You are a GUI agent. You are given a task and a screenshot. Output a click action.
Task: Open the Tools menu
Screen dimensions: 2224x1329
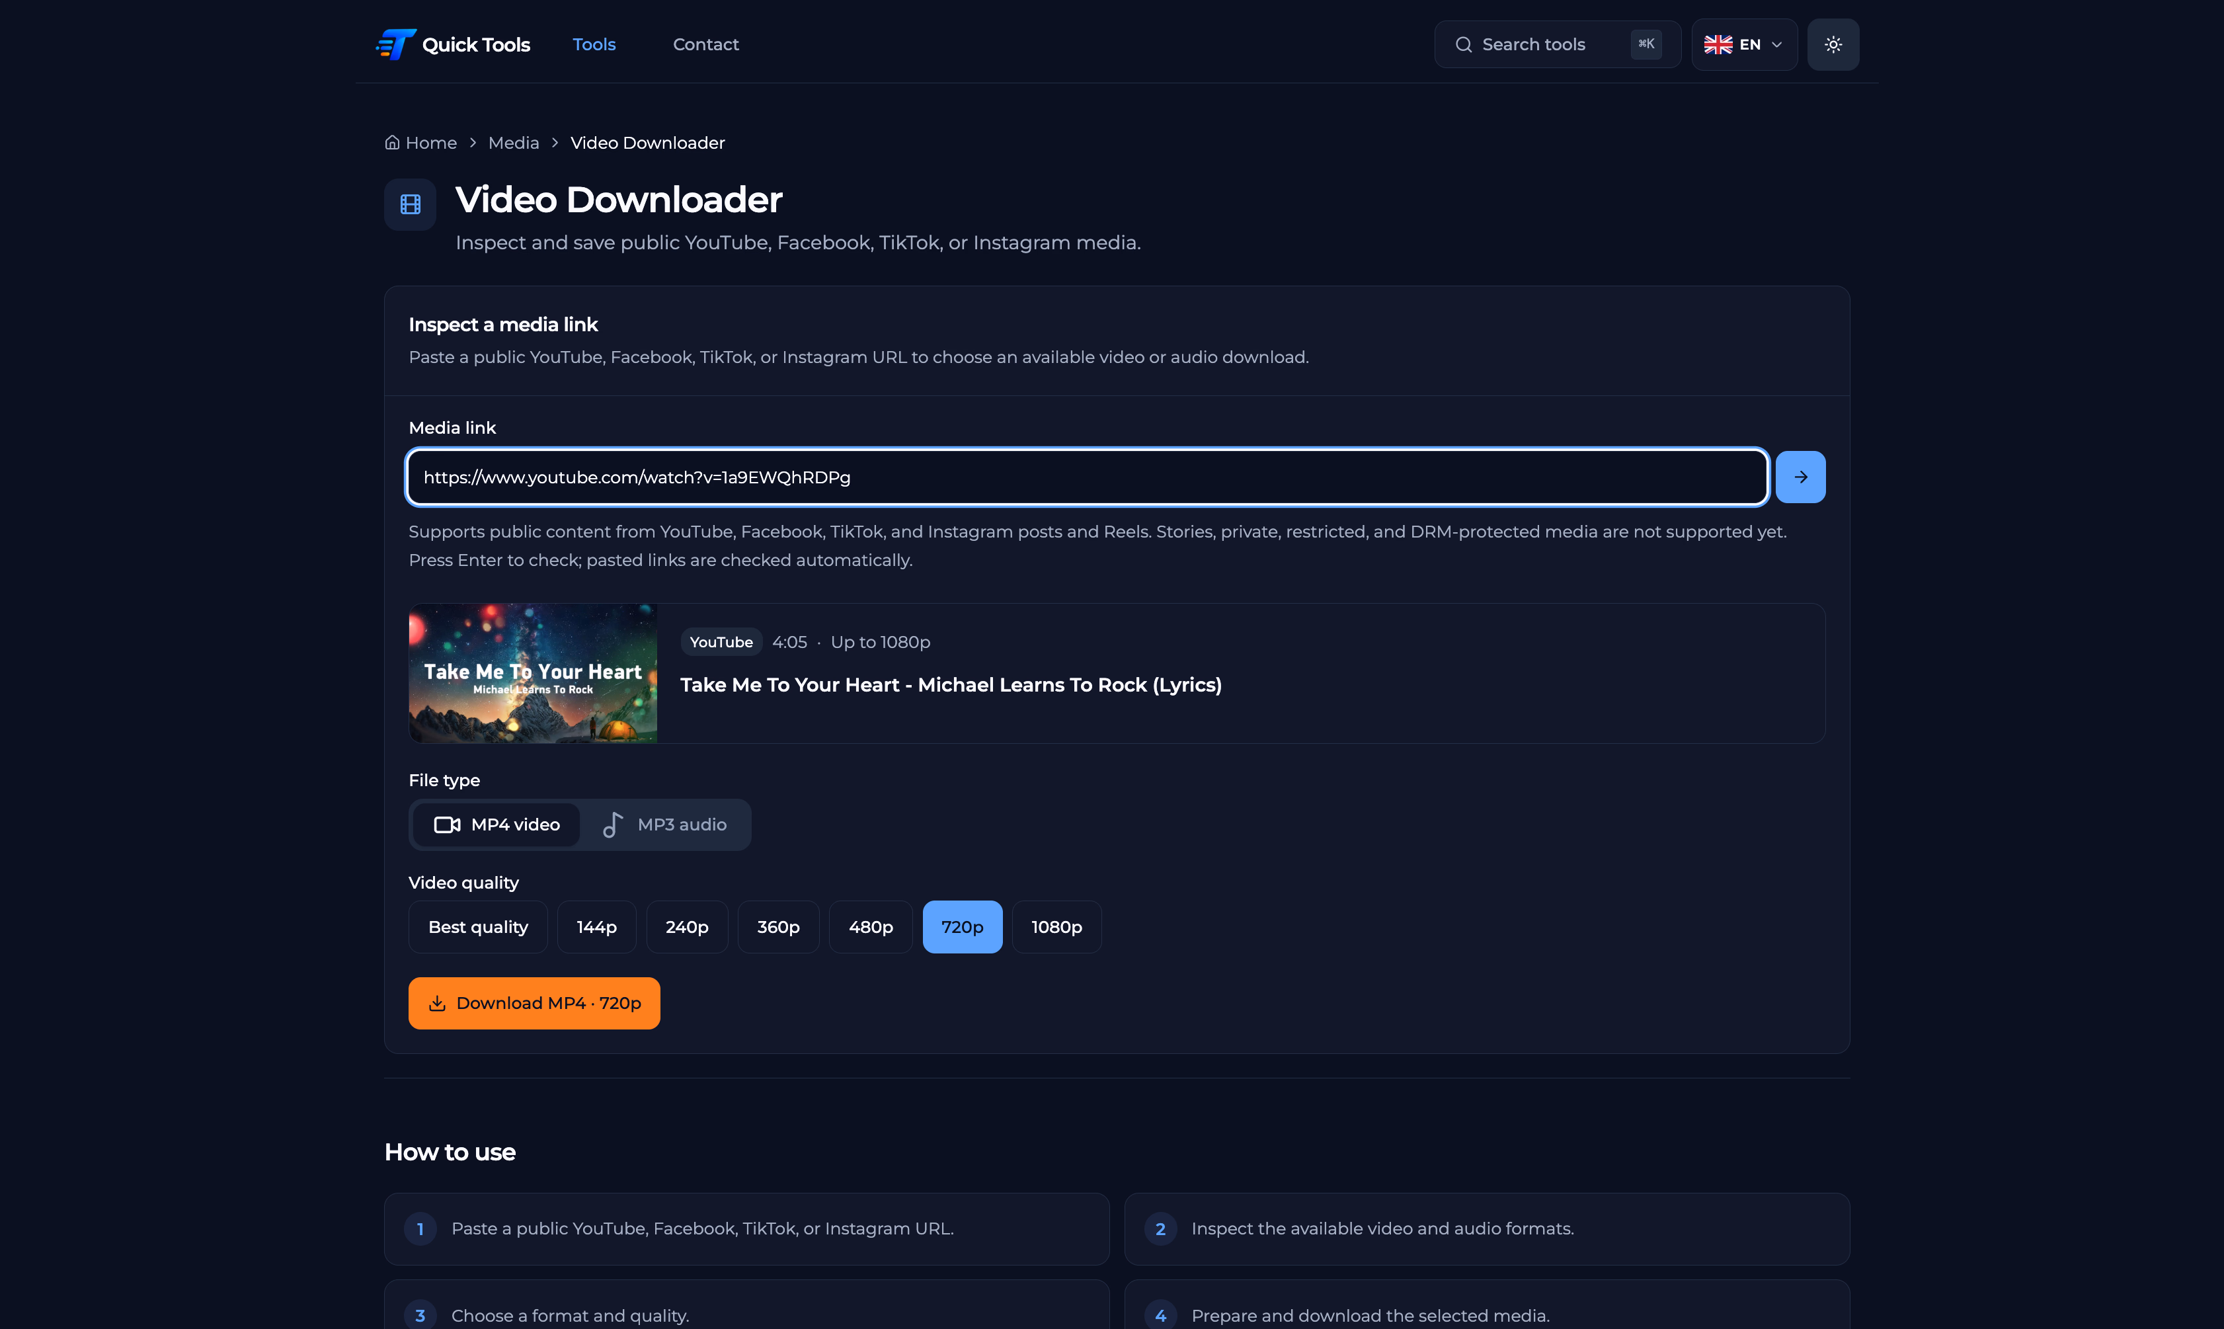[x=594, y=45]
